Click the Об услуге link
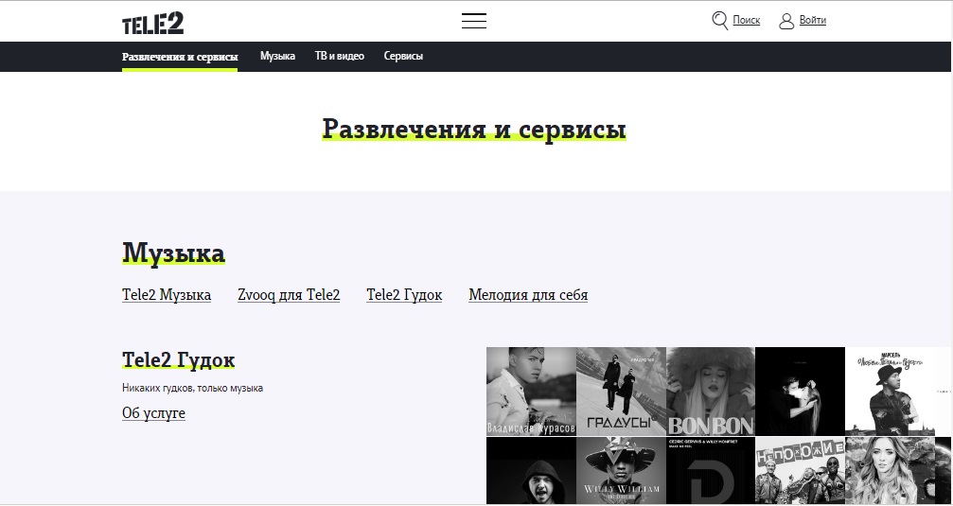 (x=153, y=413)
